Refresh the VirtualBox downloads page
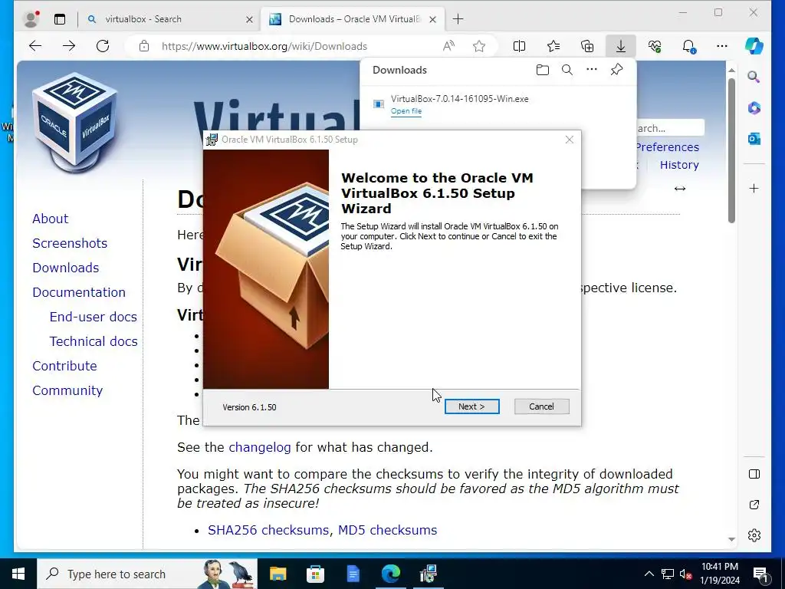The width and height of the screenshot is (785, 589). [103, 46]
